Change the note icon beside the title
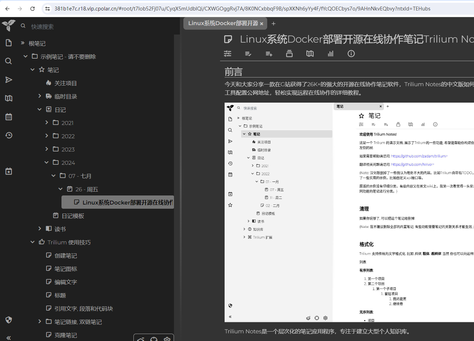 click(x=228, y=39)
